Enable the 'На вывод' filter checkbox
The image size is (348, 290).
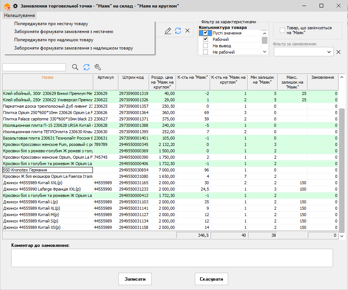tap(205, 46)
